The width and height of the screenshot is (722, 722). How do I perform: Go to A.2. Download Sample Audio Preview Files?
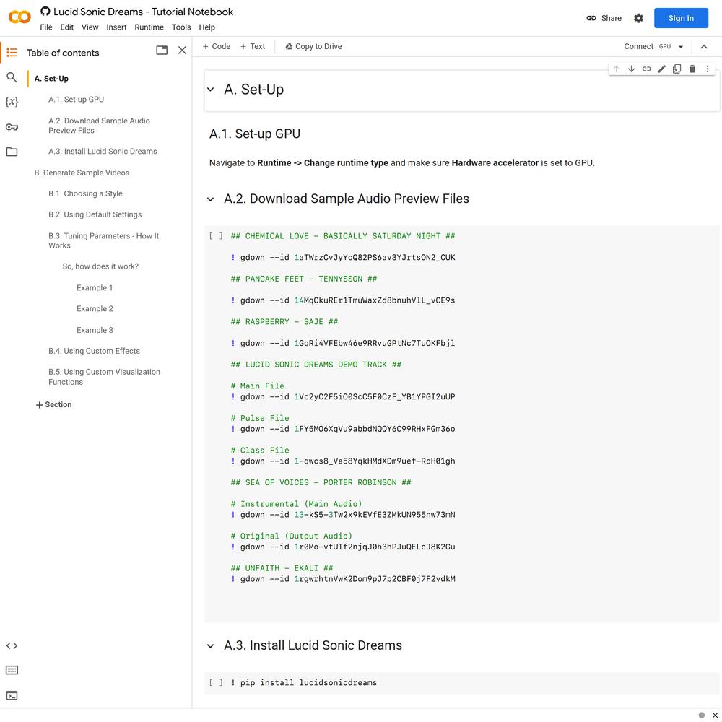(99, 126)
